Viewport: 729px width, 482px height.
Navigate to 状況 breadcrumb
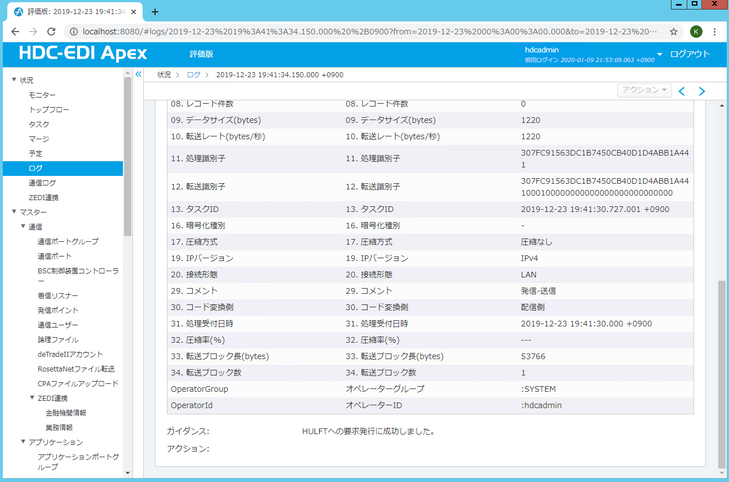pyautogui.click(x=164, y=74)
